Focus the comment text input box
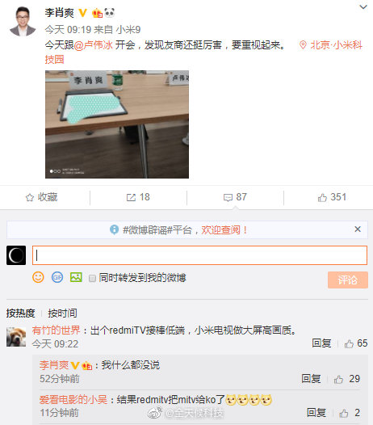This screenshot has width=373, height=425. point(199,255)
